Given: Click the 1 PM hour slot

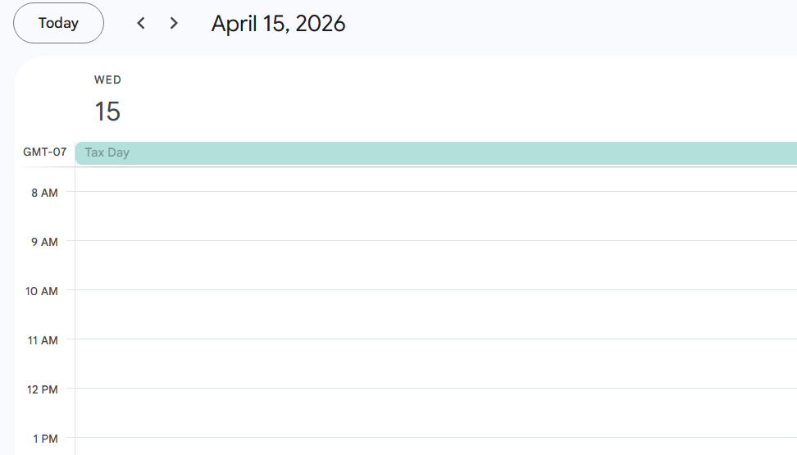Looking at the screenshot, I should [435, 446].
